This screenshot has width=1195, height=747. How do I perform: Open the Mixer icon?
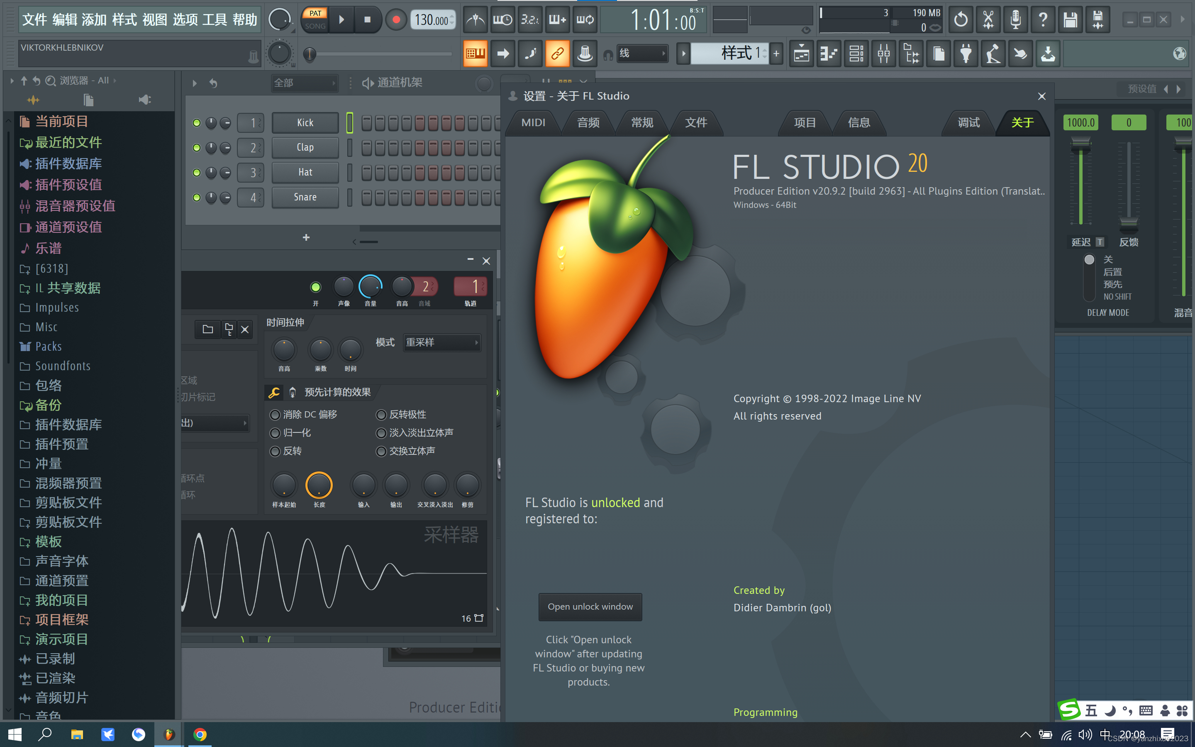884,54
